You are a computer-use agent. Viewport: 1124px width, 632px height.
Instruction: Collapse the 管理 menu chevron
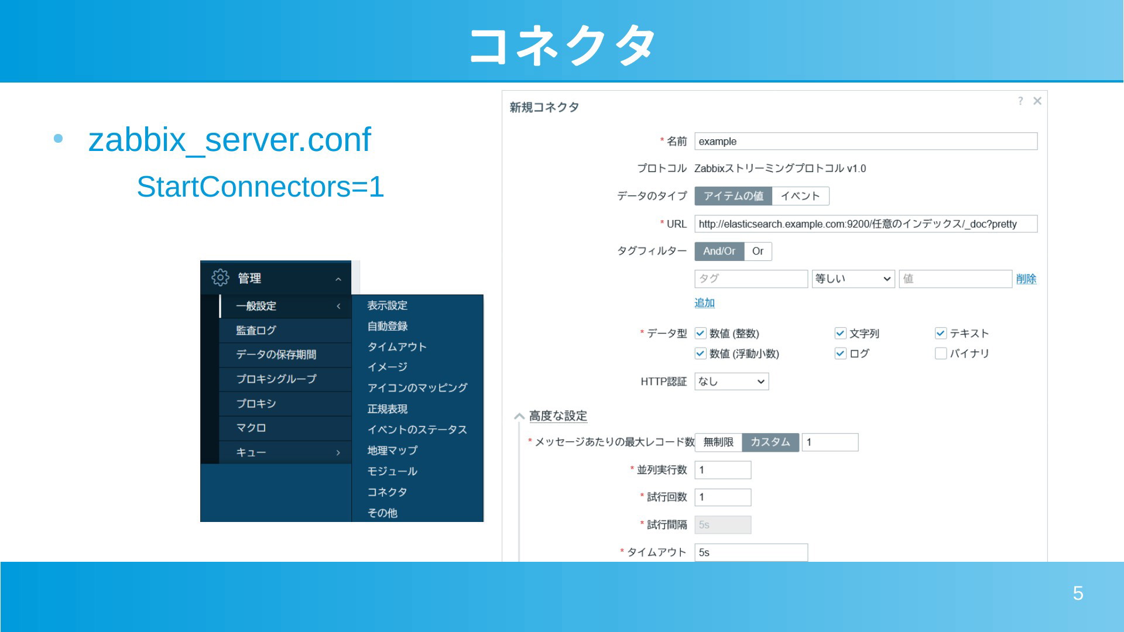pyautogui.click(x=338, y=279)
